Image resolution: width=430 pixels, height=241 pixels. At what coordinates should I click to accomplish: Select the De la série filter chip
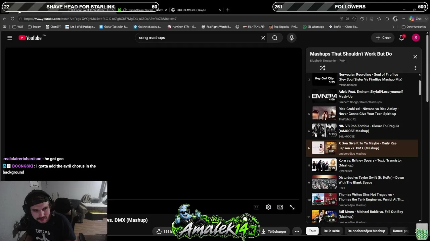click(332, 231)
